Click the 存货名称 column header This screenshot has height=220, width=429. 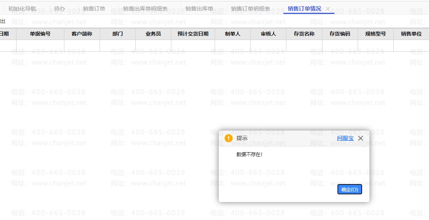click(304, 34)
